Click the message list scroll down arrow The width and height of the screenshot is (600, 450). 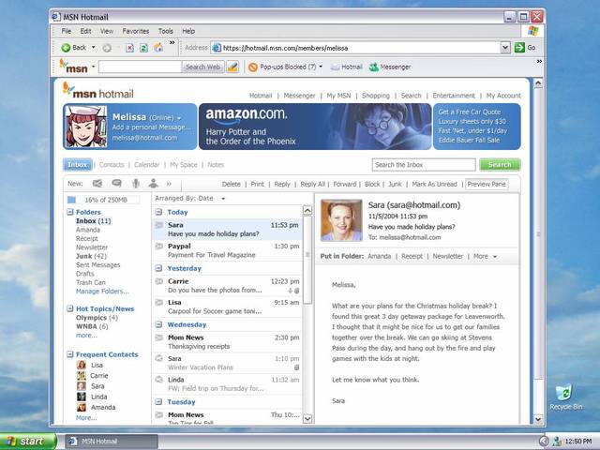tap(307, 419)
